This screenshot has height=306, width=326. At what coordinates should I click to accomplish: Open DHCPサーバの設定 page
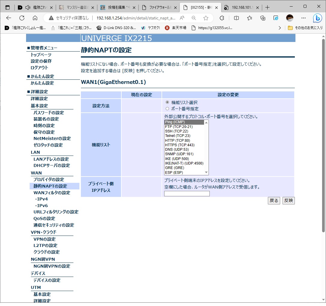[x=52, y=165]
